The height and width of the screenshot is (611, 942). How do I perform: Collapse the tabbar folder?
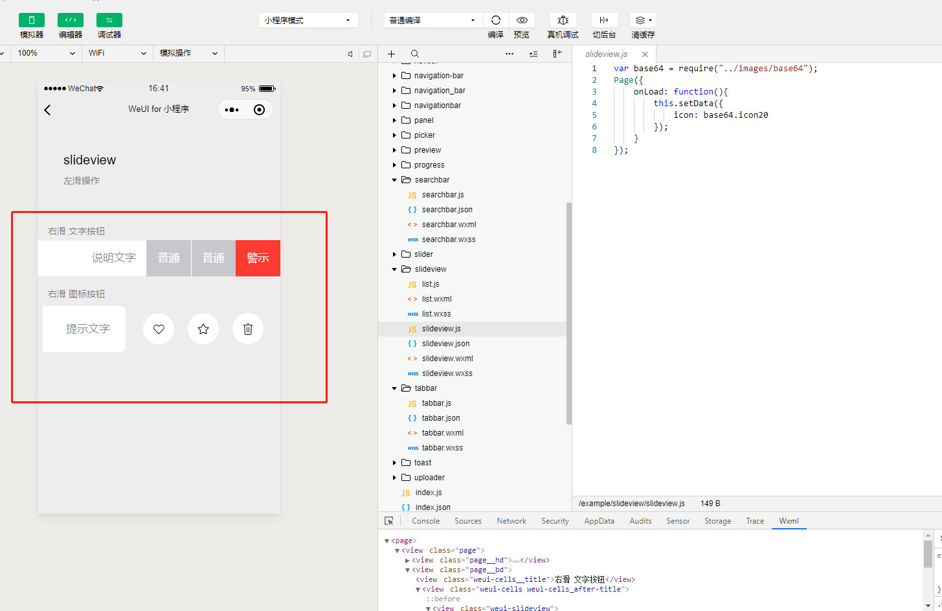point(394,388)
